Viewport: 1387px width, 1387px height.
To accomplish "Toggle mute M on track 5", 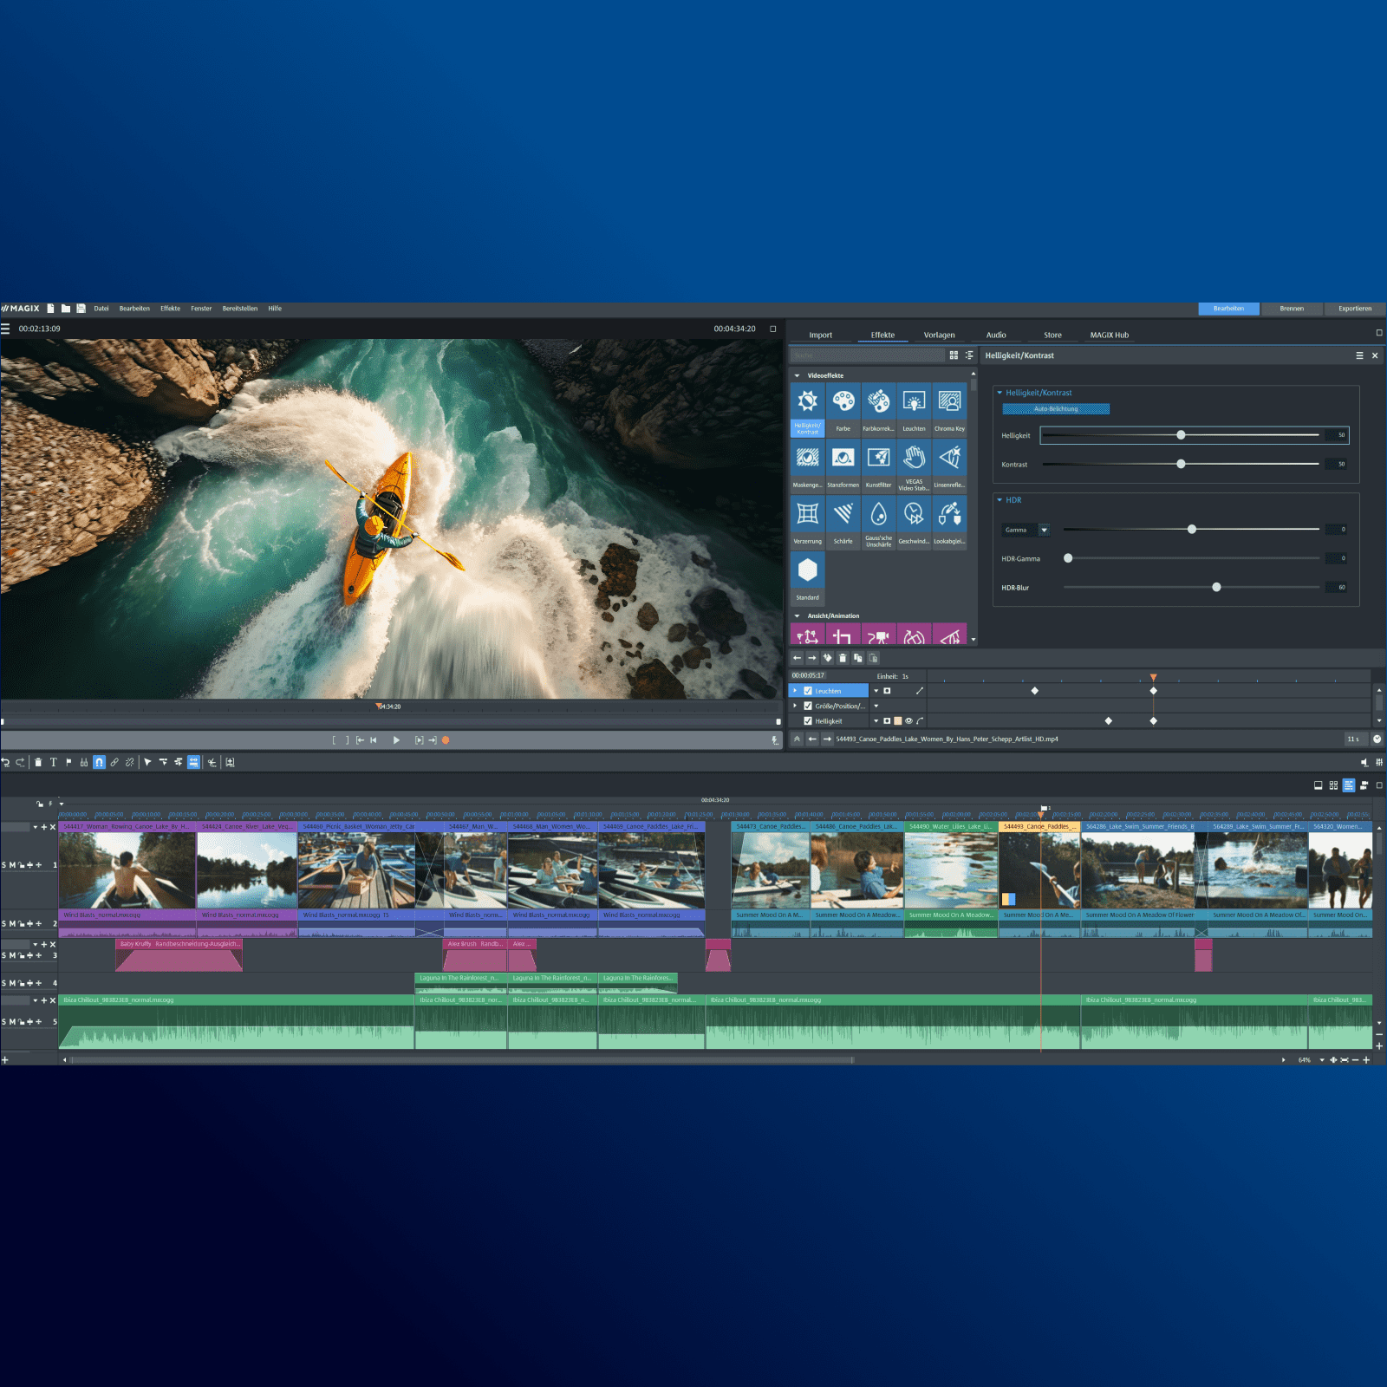I will [12, 1022].
